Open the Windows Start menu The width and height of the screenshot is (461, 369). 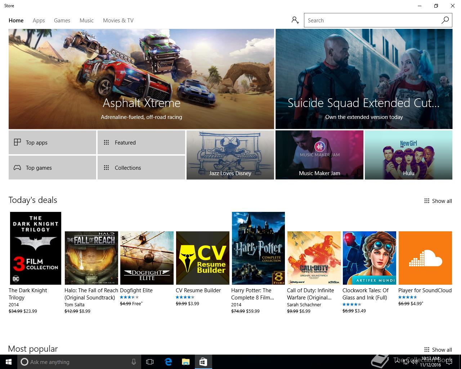(9, 362)
